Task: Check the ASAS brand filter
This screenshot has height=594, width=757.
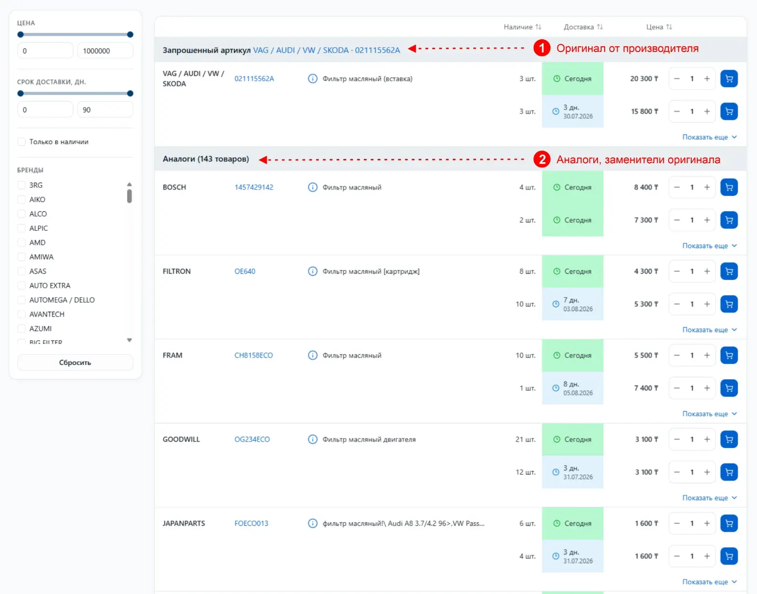Action: [21, 271]
